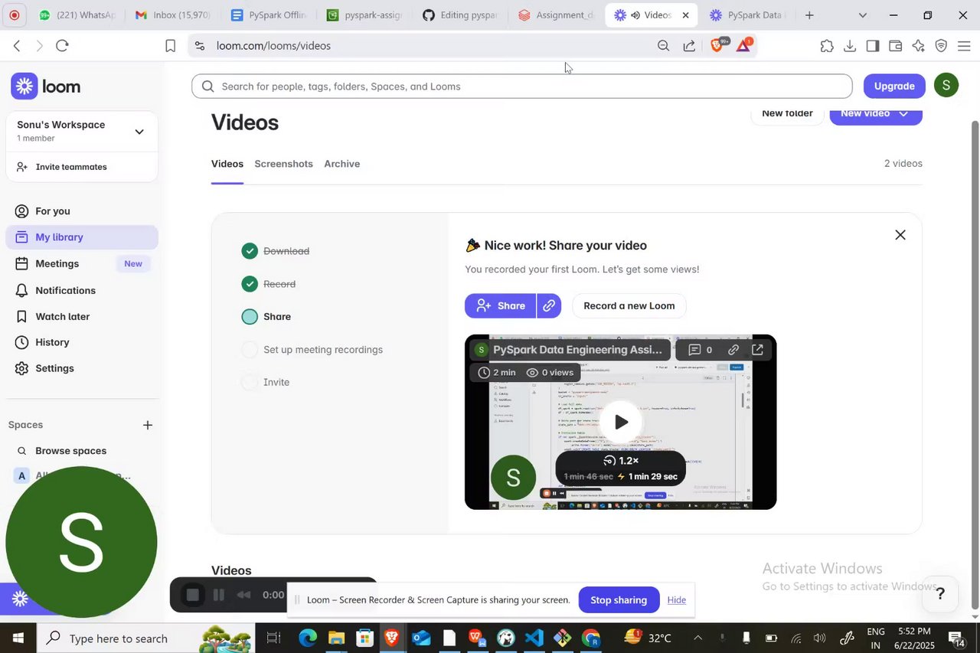Click the Brave VPN shield icon
Image resolution: width=980 pixels, height=653 pixels.
[x=942, y=46]
